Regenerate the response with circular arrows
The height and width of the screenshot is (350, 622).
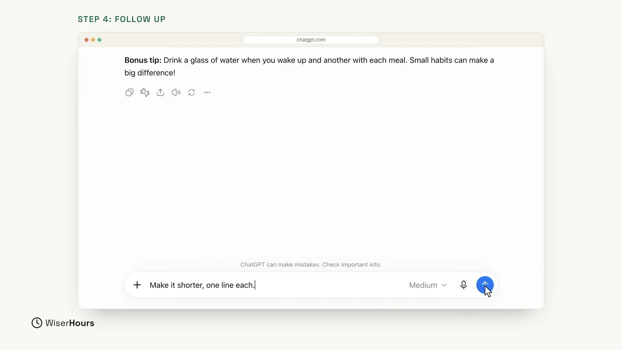tap(191, 92)
